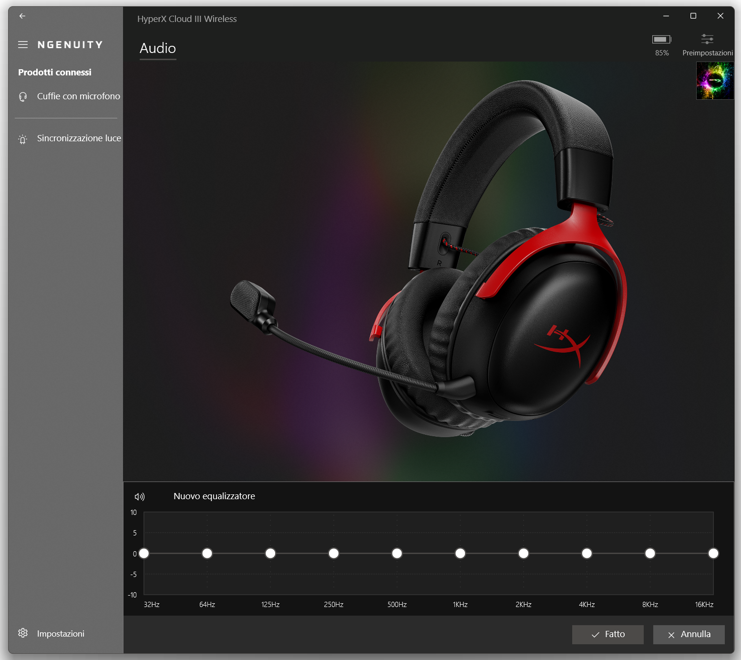The height and width of the screenshot is (660, 741).
Task: Click the 1KHz equalizer slider handle
Action: click(x=460, y=554)
